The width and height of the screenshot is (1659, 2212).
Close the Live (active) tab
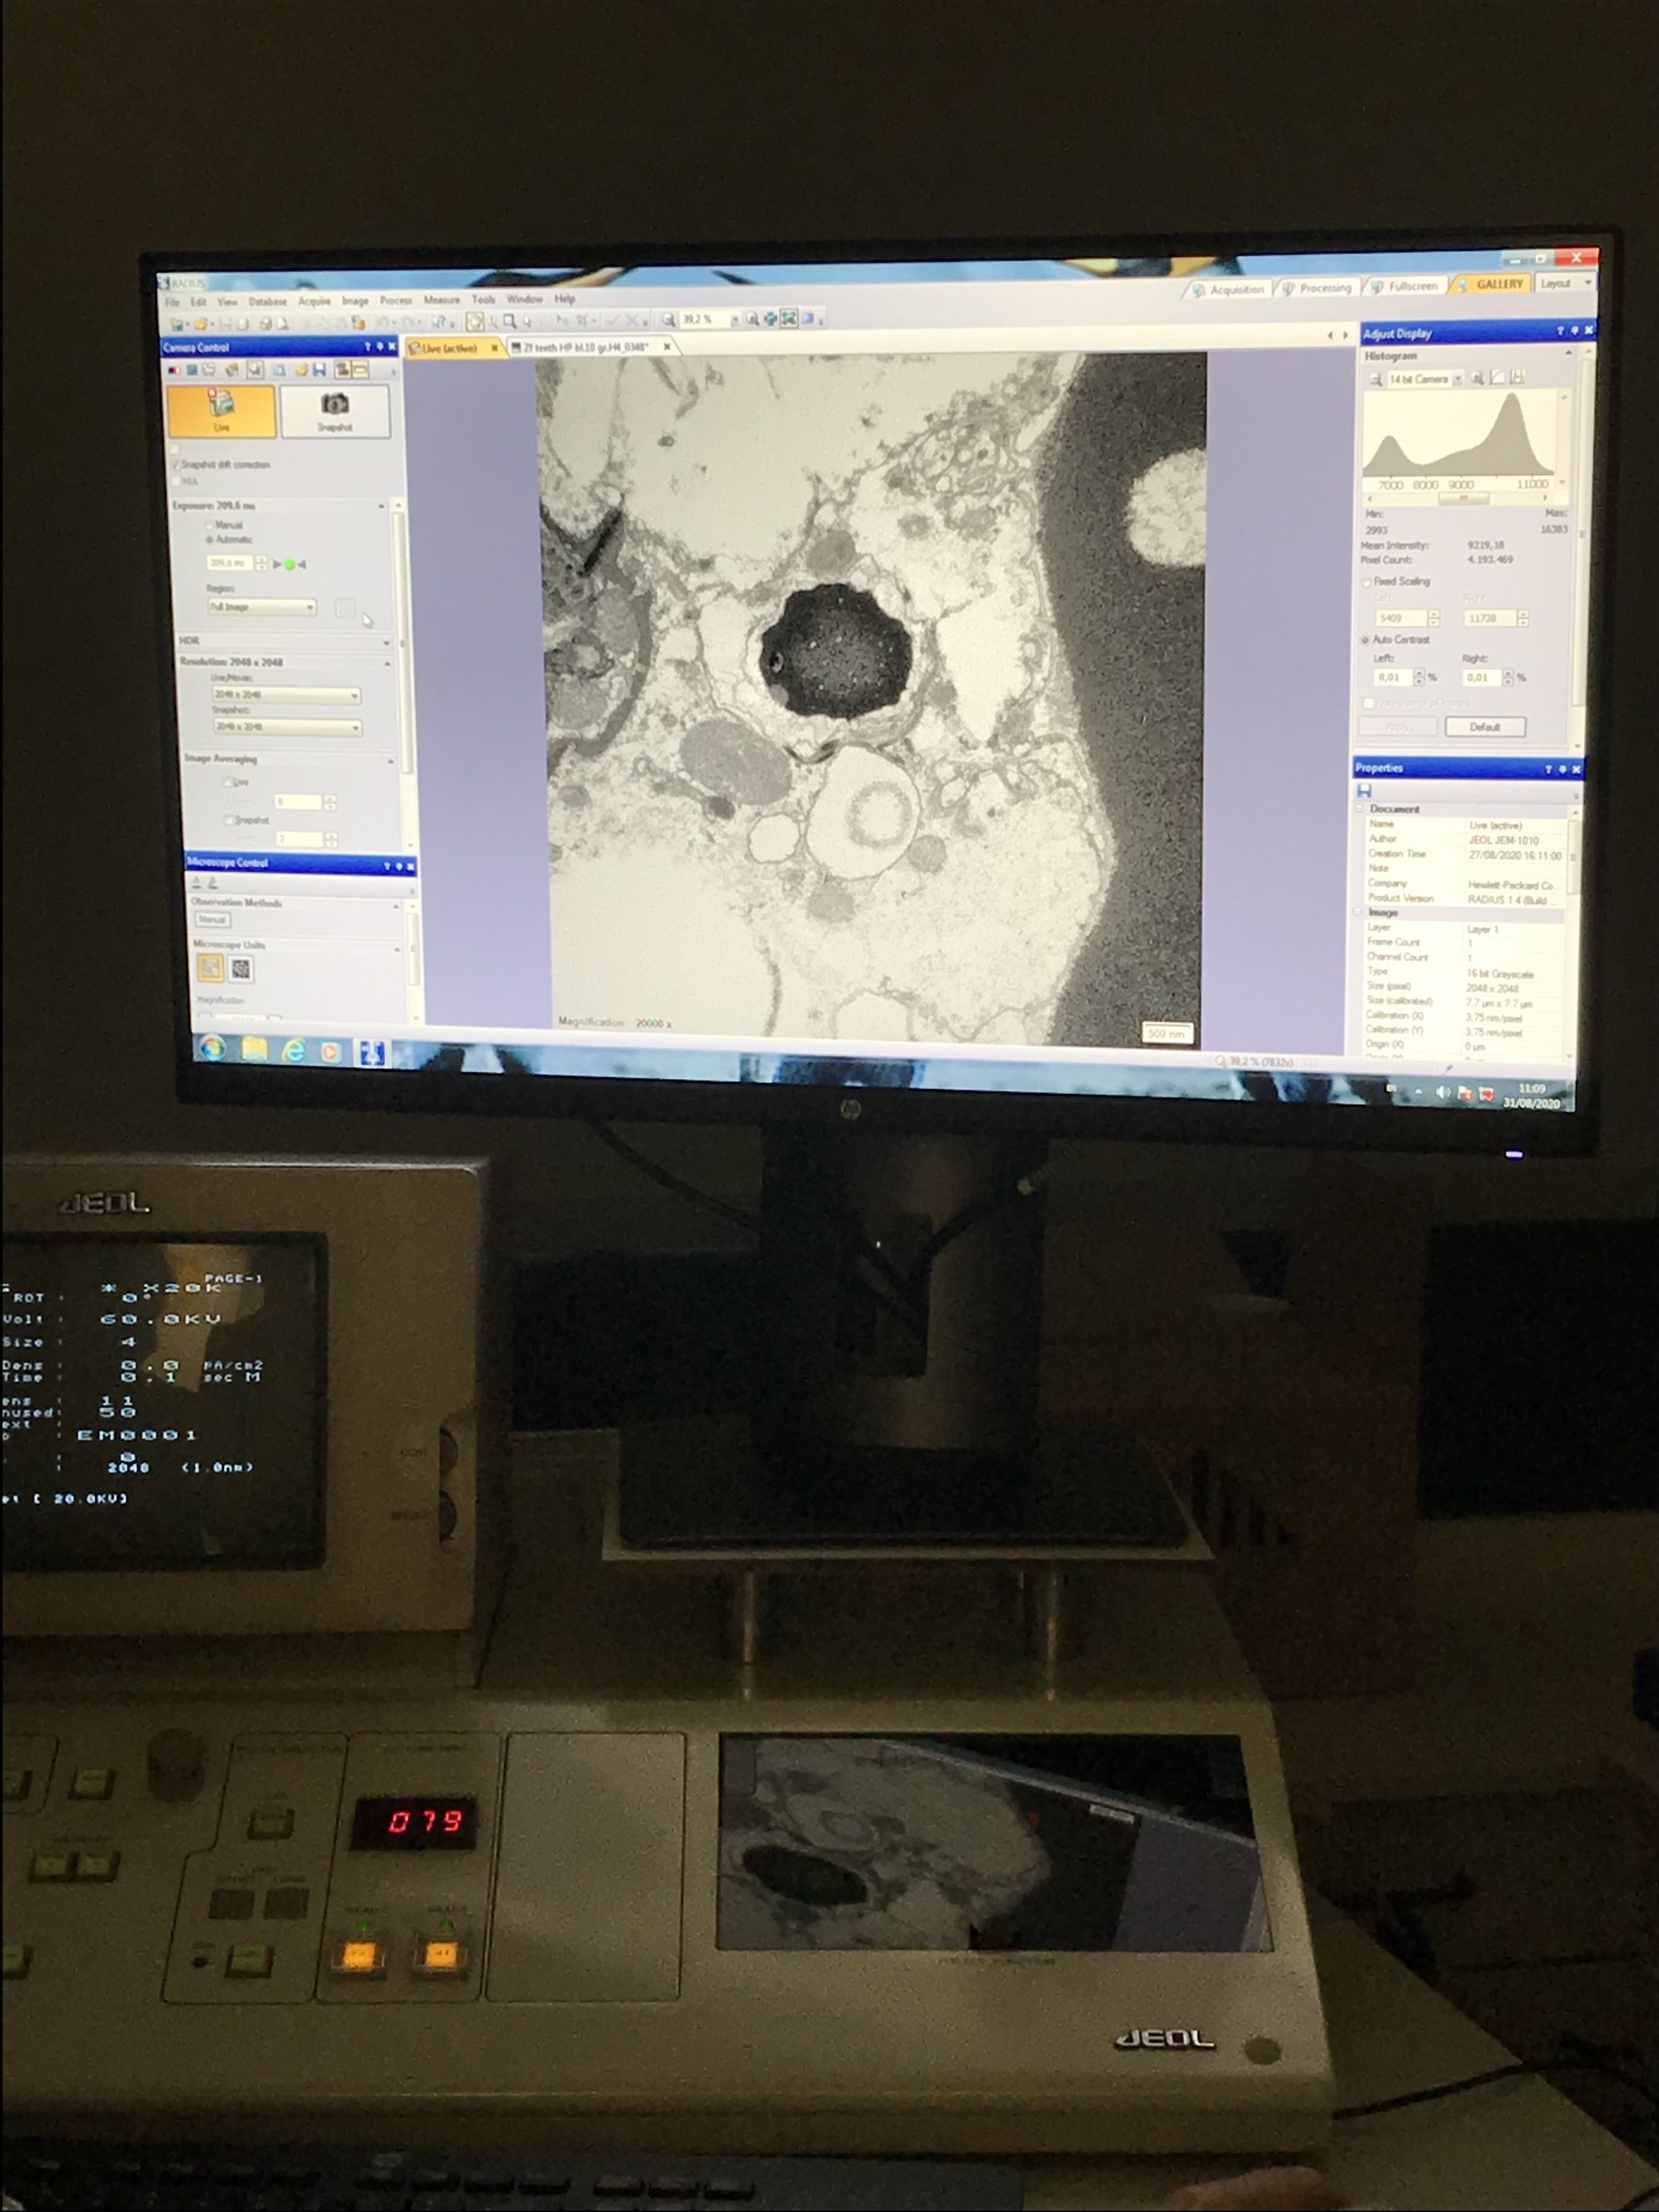point(494,348)
